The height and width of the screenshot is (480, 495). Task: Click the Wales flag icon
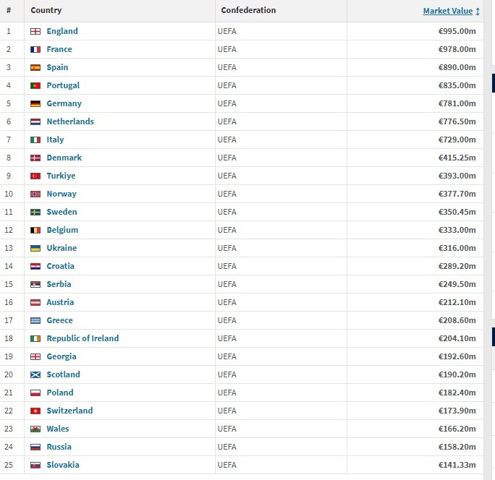tap(35, 429)
